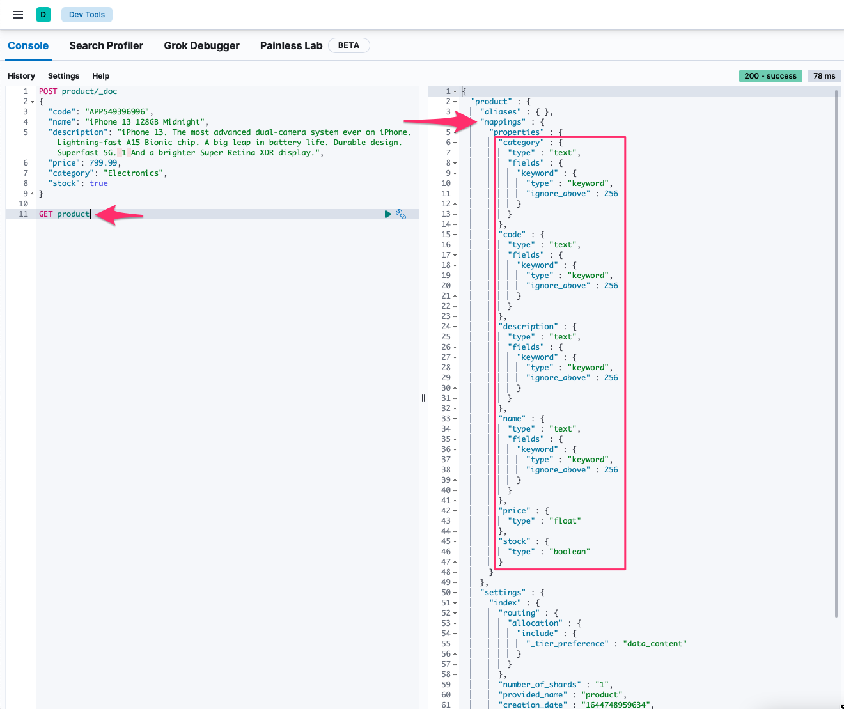Select the Console tab

point(28,45)
